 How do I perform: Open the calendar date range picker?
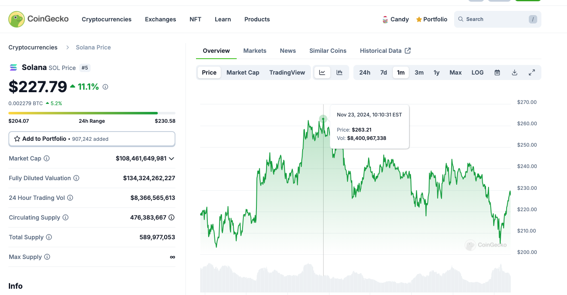[x=497, y=72]
